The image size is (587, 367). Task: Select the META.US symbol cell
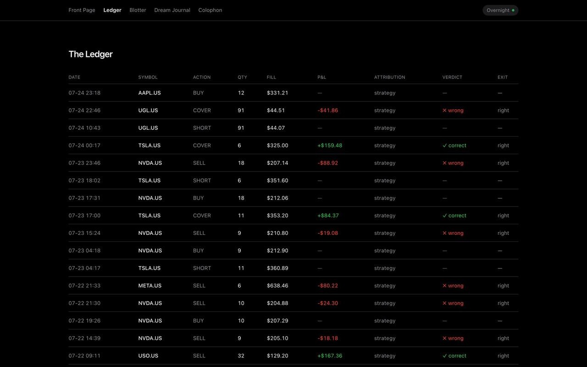(150, 286)
